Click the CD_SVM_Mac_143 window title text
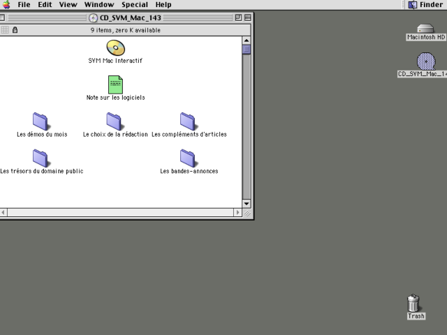 click(x=131, y=18)
